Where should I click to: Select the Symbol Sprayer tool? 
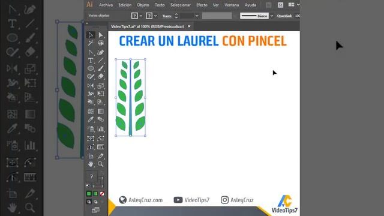[x=91, y=129]
